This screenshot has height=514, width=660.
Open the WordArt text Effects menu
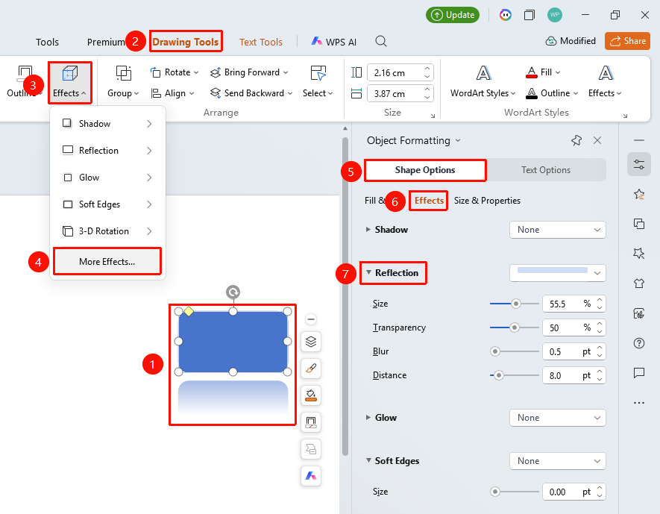(x=606, y=82)
